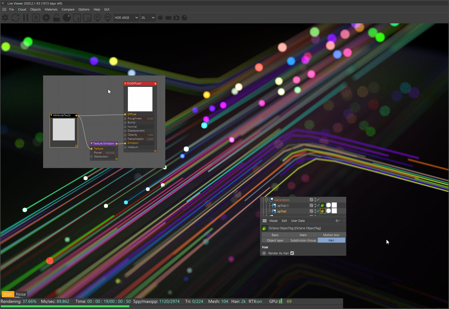Toggle the viewport lock icon
This screenshot has height=309, width=449.
57,18
